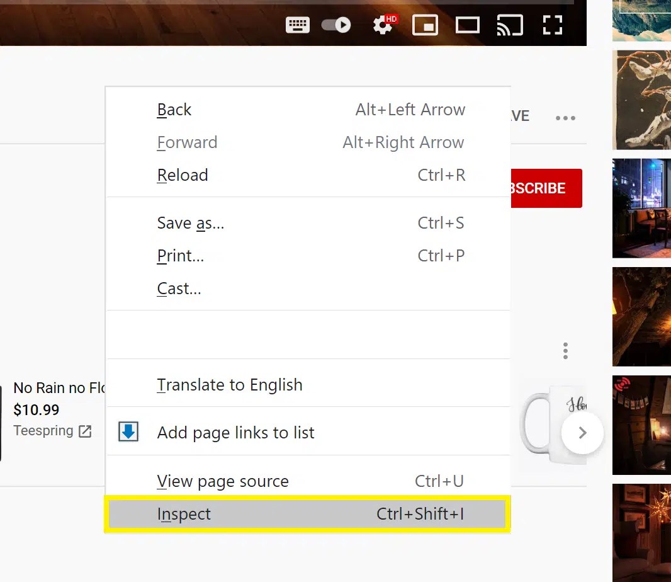
Task: Choose Reload from the context menu
Action: [183, 175]
